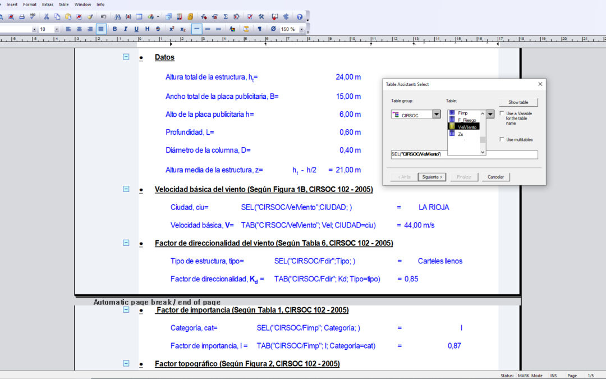Open the Window menu

click(82, 4)
